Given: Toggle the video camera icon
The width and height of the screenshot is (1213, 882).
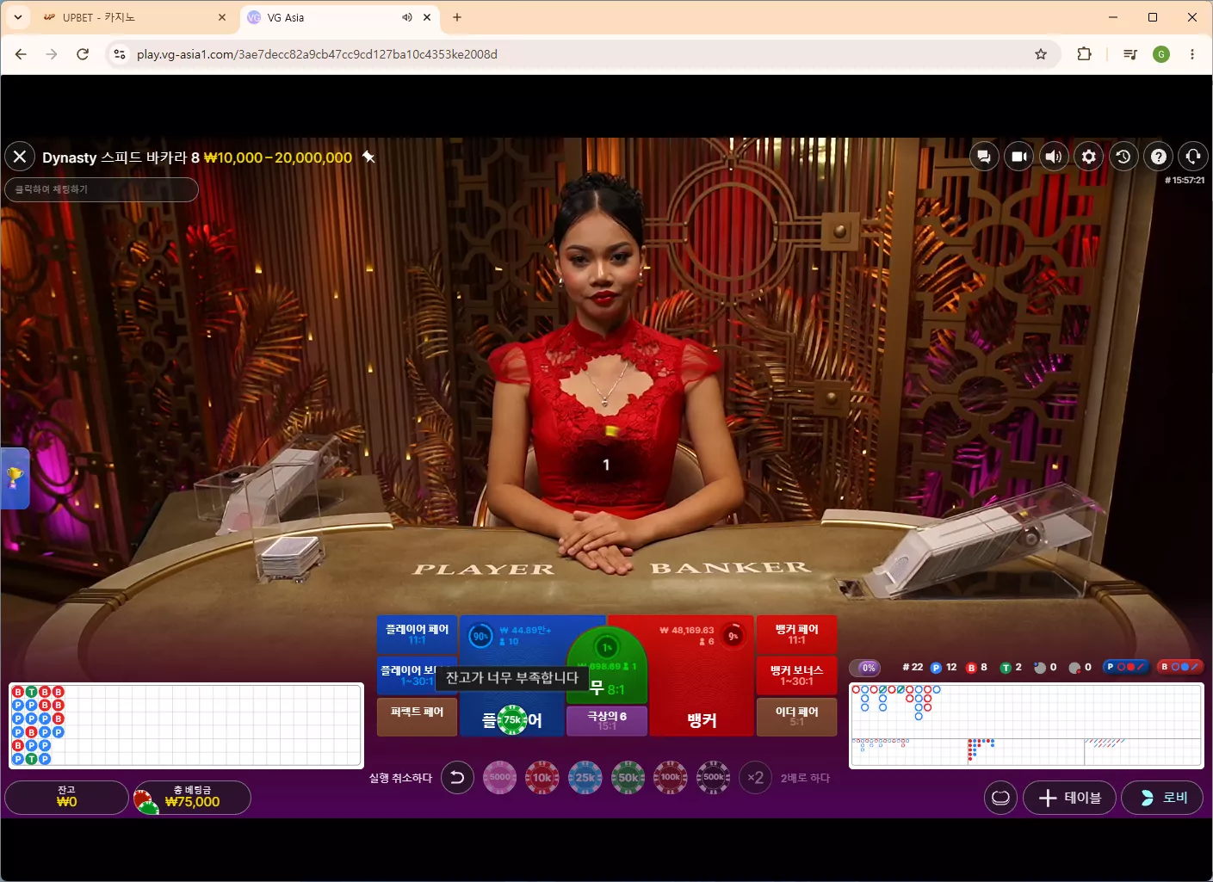Looking at the screenshot, I should point(1019,157).
